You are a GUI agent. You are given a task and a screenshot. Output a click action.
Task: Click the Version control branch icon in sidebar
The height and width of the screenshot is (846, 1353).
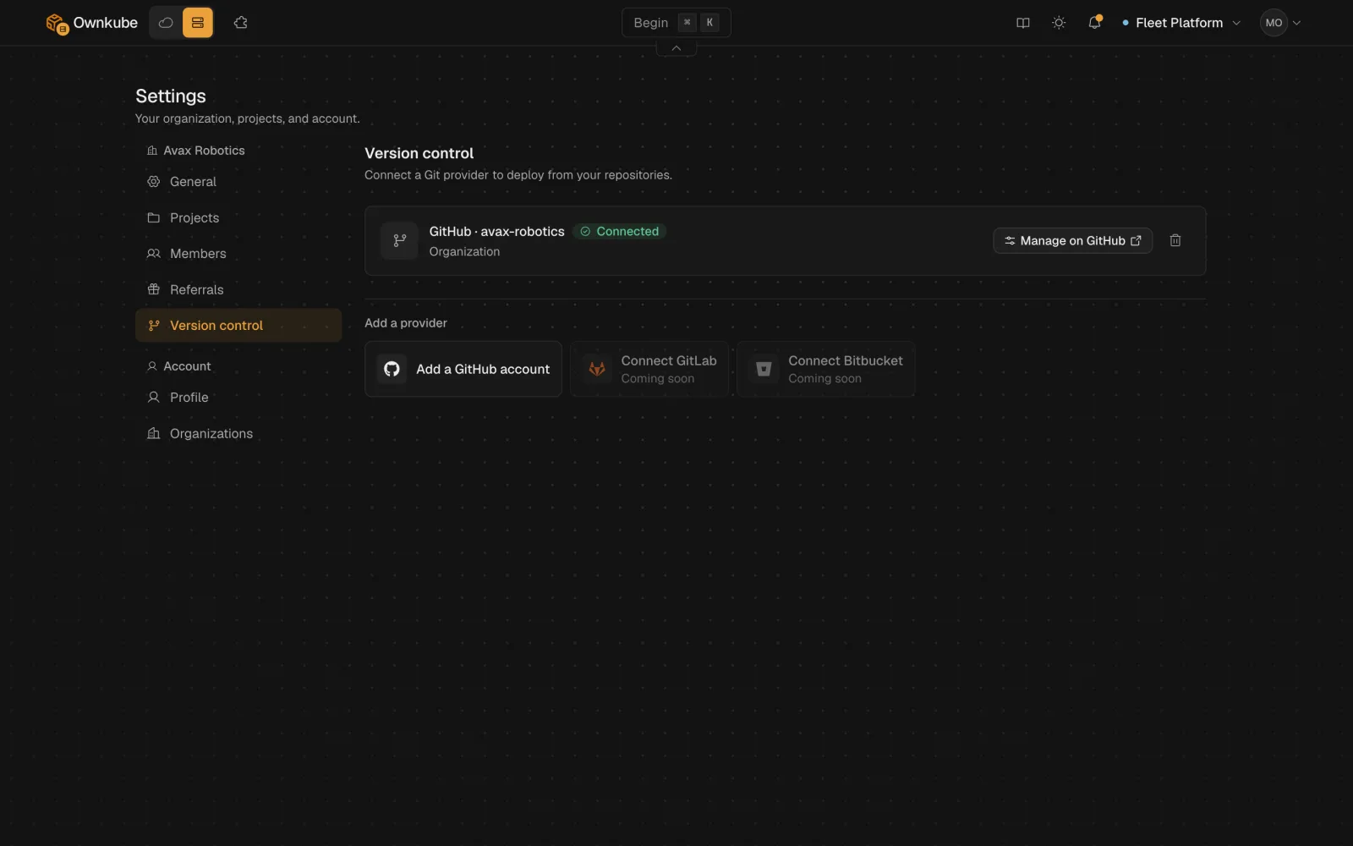pyautogui.click(x=153, y=326)
